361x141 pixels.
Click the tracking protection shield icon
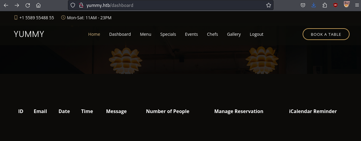[x=73, y=5]
